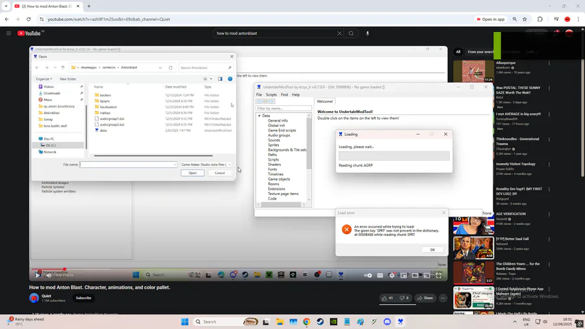The width and height of the screenshot is (585, 329).
Task: Open Steam from the Windows taskbar
Action: 320,322
